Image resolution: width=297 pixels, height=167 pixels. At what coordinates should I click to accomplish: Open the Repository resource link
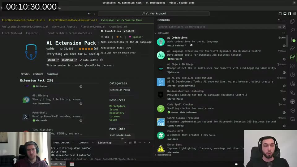point(117,113)
